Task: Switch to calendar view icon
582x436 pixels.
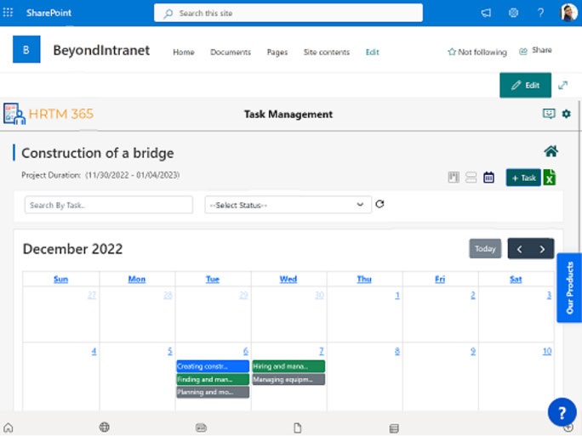Action: (x=489, y=178)
